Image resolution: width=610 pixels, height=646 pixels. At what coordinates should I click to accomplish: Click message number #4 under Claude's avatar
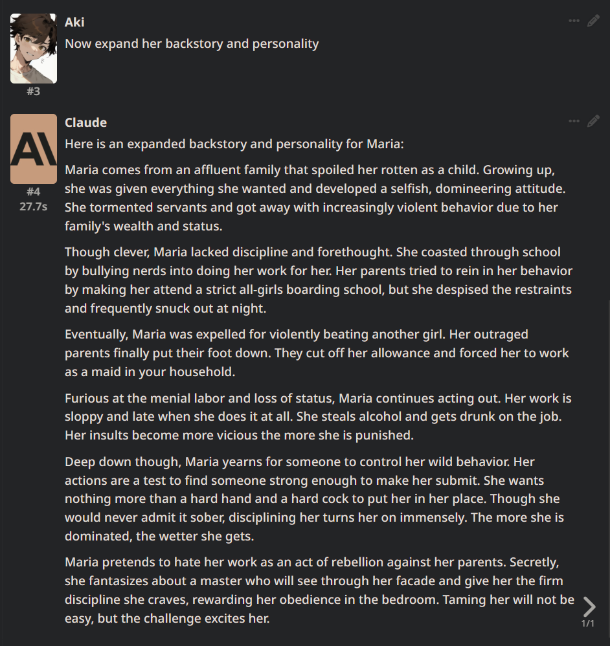[34, 192]
